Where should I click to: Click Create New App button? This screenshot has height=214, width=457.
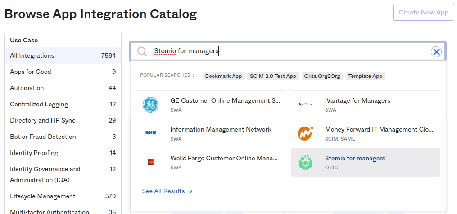424,12
